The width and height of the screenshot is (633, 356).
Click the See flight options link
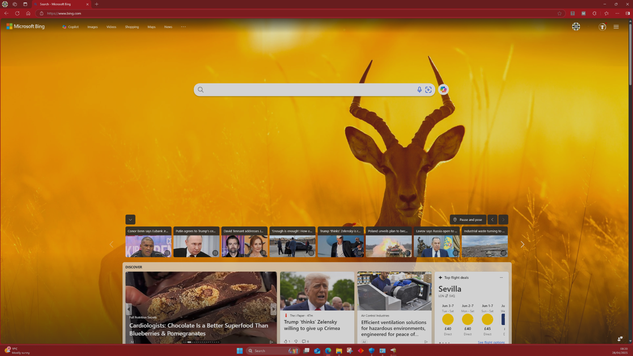[491, 342]
